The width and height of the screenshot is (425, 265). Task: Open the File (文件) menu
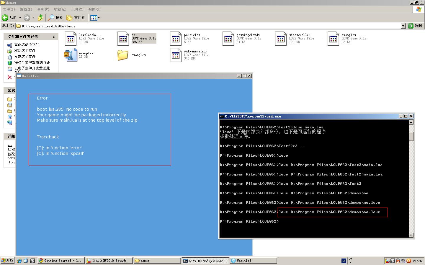tap(9, 9)
